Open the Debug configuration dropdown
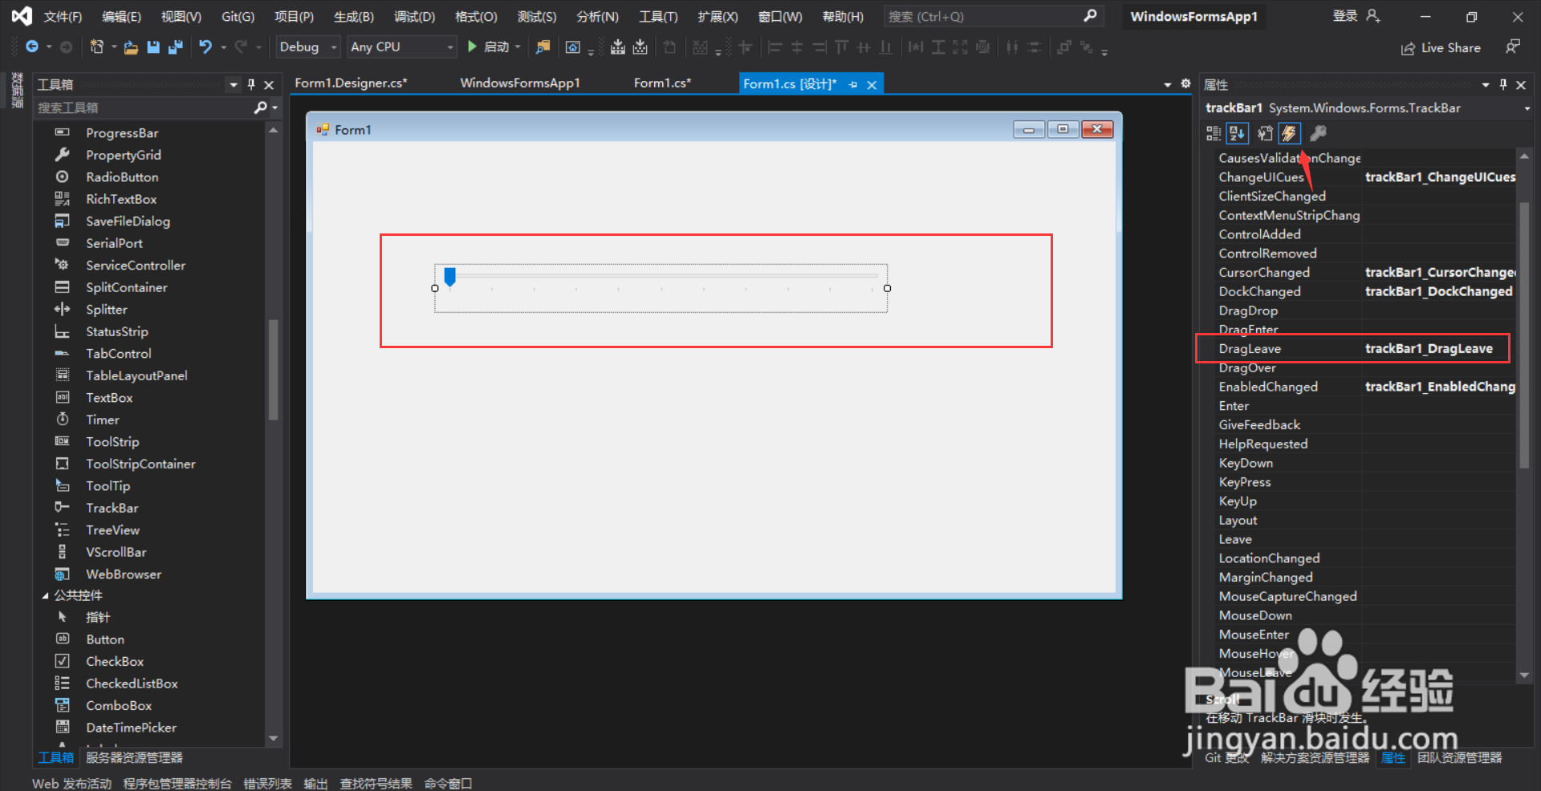 click(x=308, y=47)
